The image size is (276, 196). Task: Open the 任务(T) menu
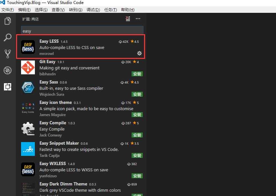111,10
